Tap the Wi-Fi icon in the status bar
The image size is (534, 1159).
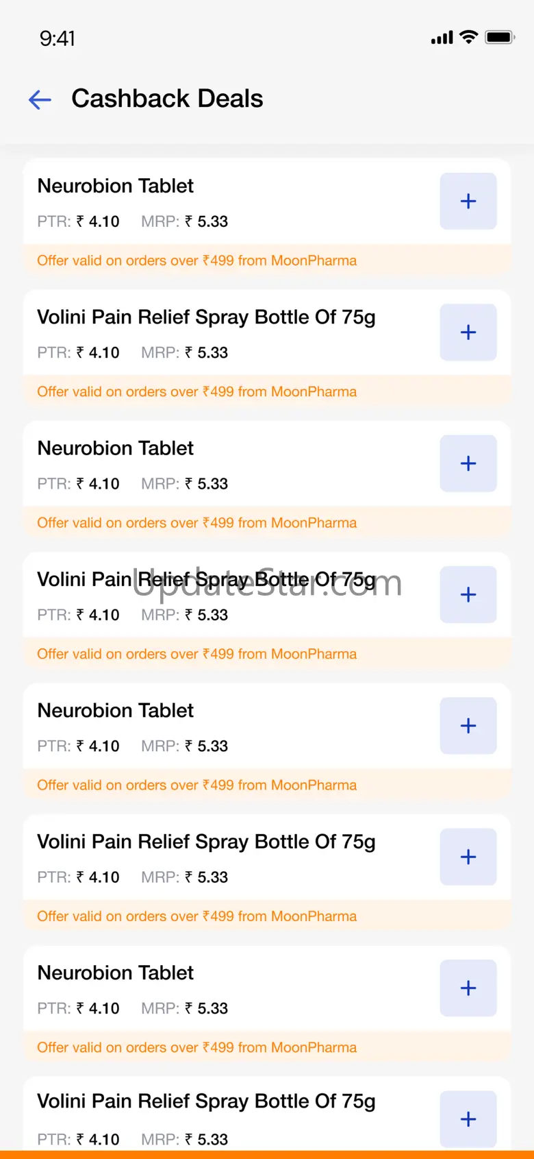point(469,37)
